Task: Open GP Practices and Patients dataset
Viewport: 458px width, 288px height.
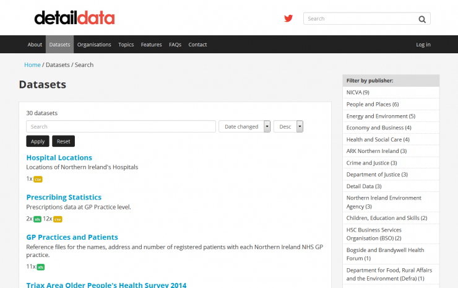Action: 72,237
